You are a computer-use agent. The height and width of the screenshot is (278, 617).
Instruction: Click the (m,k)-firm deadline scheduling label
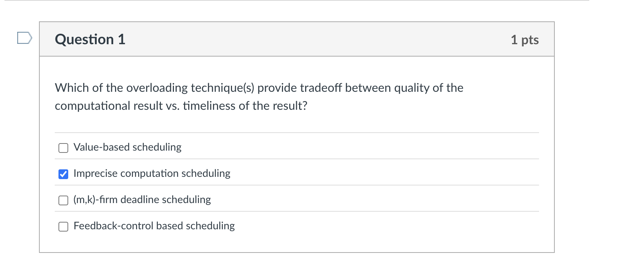(x=142, y=200)
